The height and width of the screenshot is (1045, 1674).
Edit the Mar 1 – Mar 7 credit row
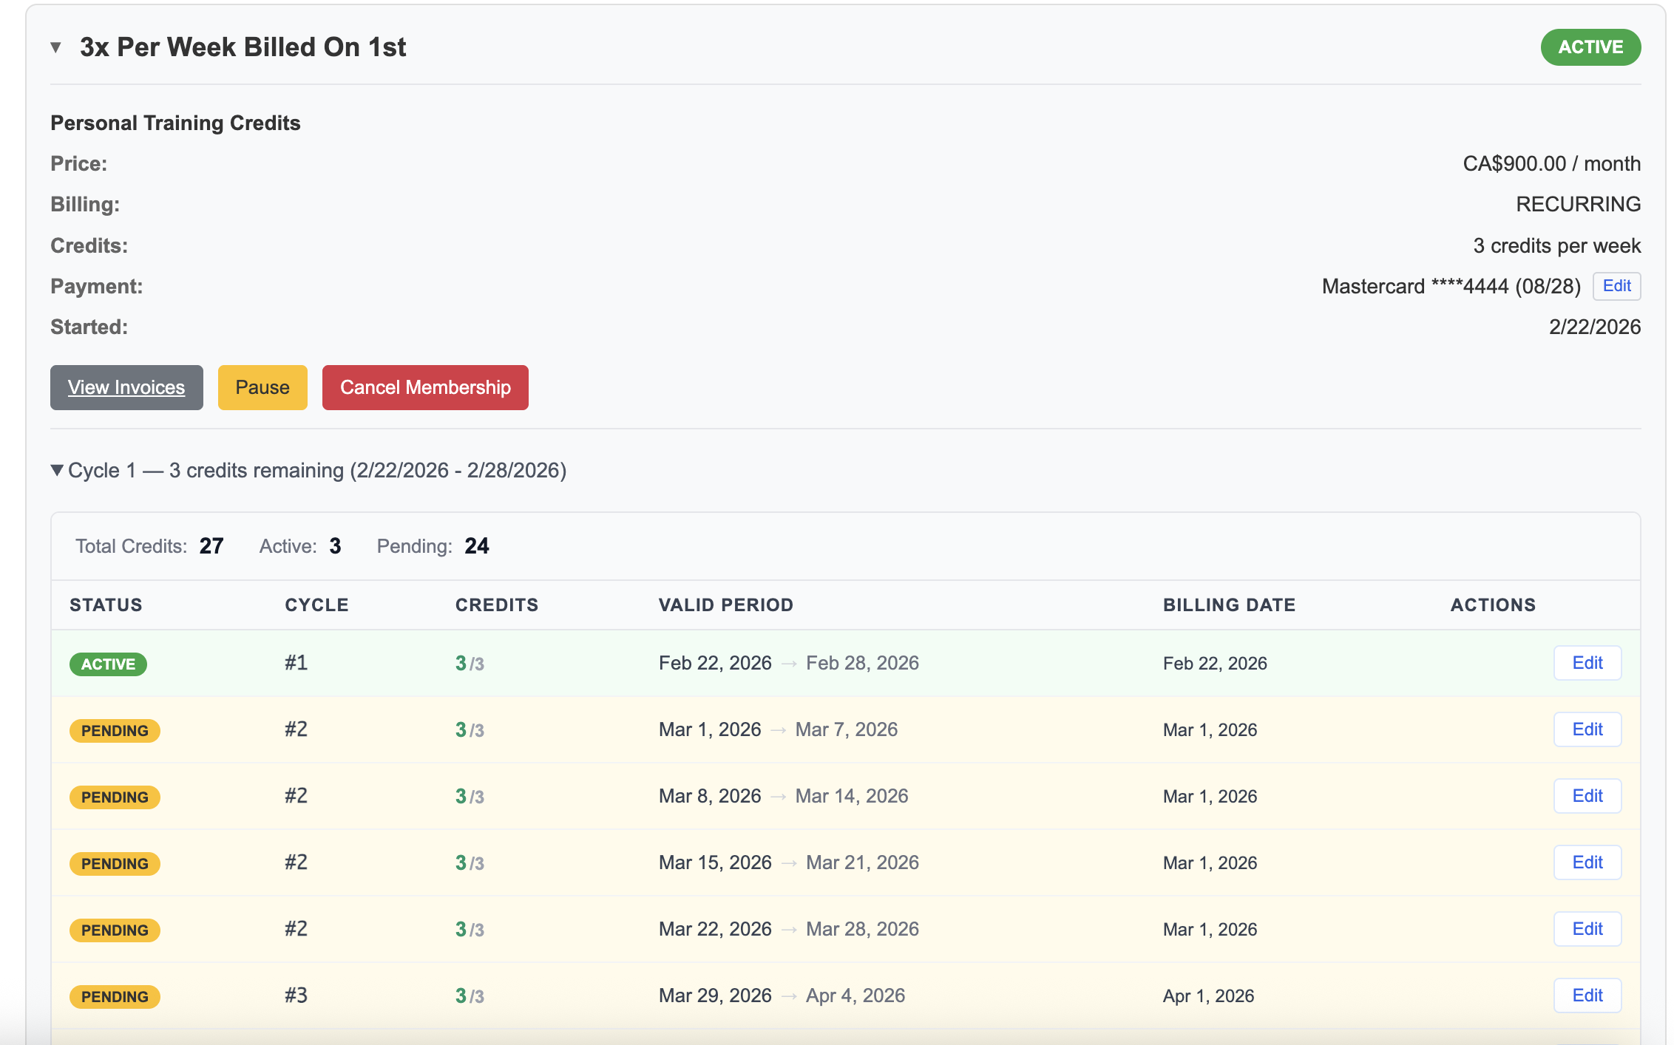click(1587, 729)
